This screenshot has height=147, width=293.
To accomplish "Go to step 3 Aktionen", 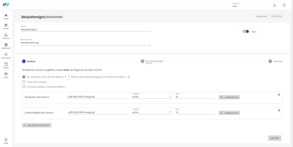I will click(x=275, y=61).
